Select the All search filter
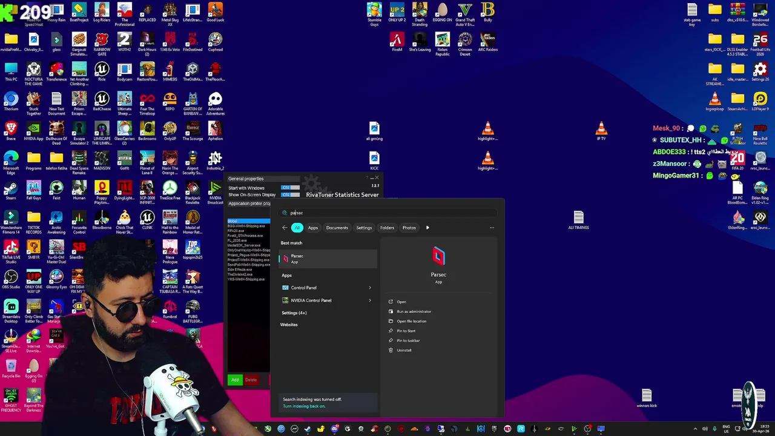Image resolution: width=775 pixels, height=436 pixels. [297, 228]
